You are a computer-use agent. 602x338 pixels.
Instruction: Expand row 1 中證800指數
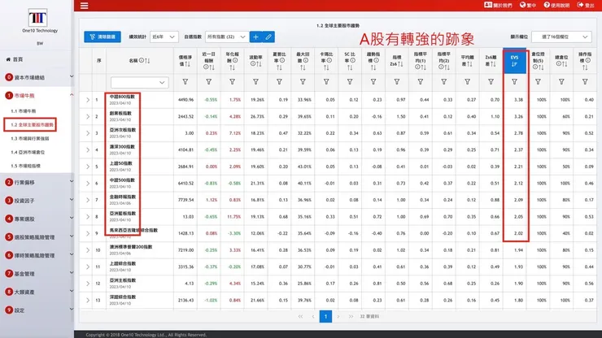click(x=88, y=100)
